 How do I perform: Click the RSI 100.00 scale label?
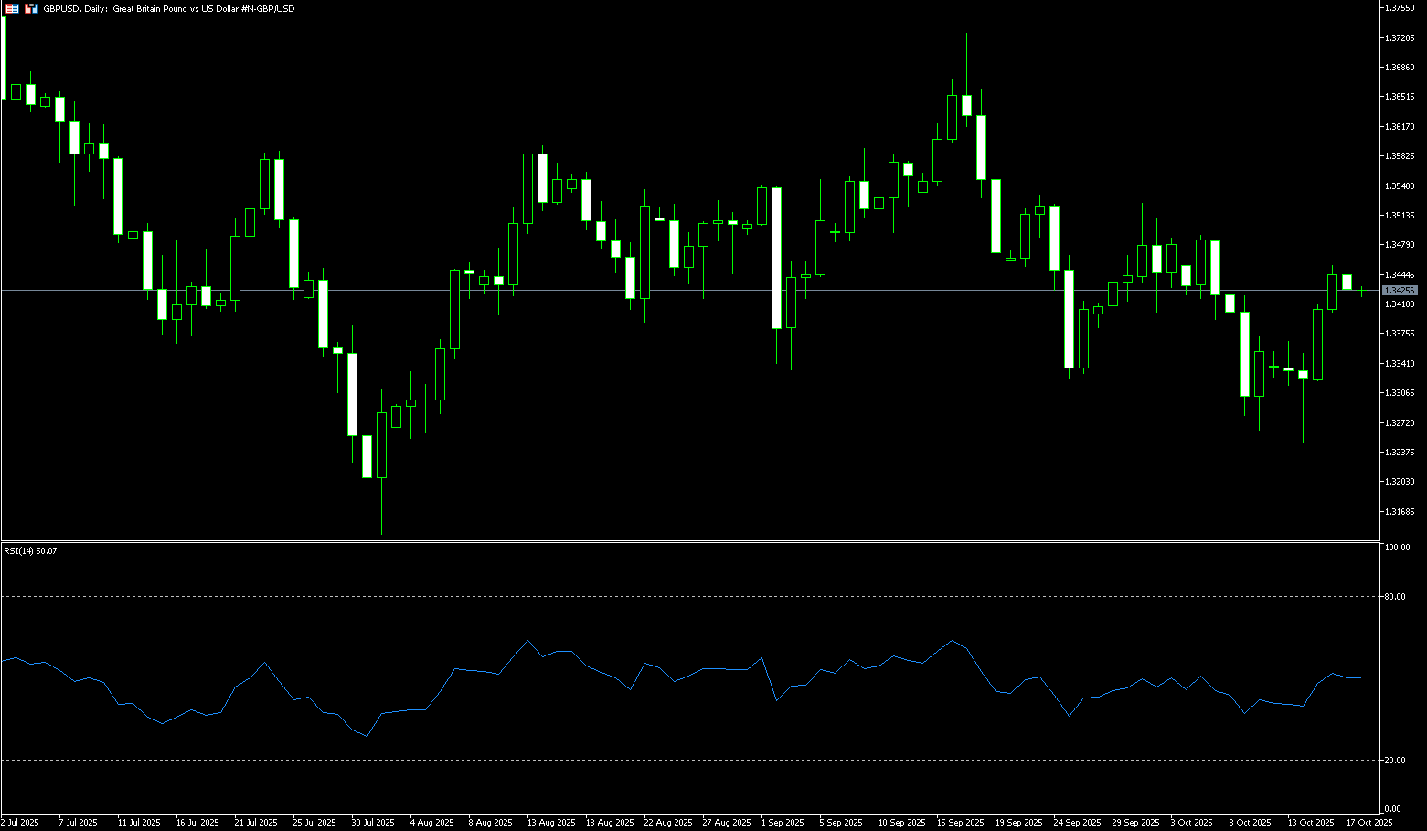tap(1397, 548)
